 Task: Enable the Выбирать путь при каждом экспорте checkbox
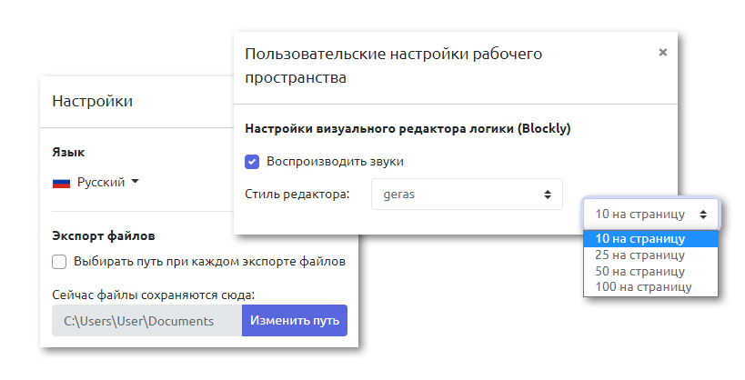(60, 262)
